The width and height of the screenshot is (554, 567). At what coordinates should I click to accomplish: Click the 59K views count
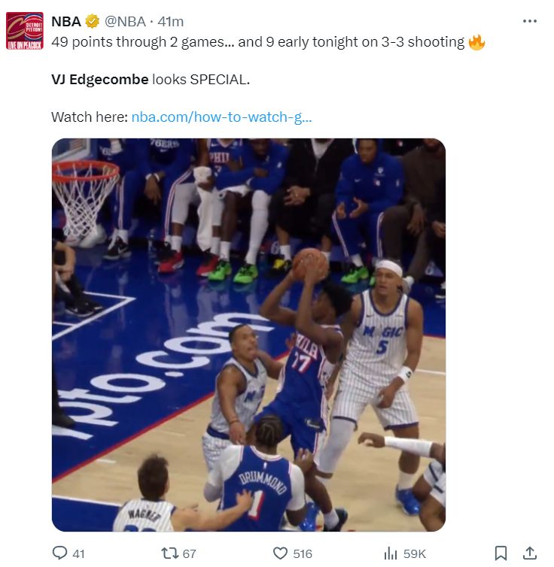(415, 553)
